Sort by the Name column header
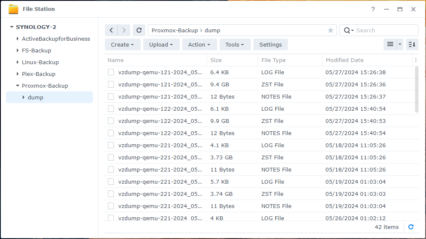Image resolution: width=426 pixels, height=239 pixels. click(x=156, y=60)
